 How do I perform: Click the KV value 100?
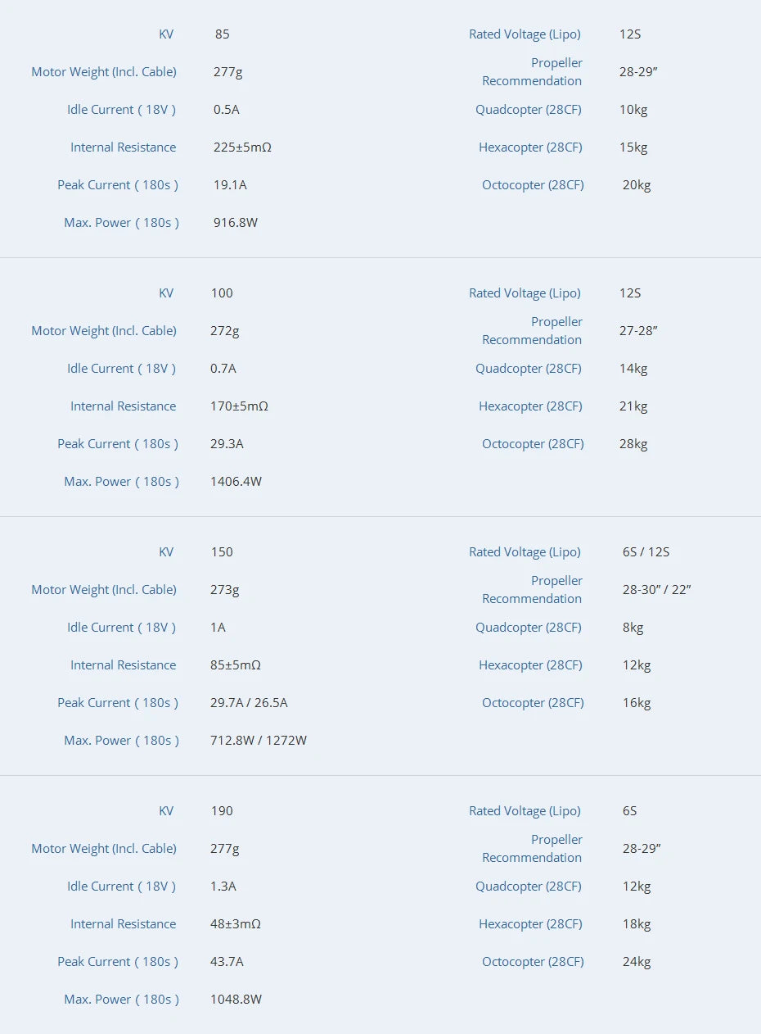pos(222,293)
